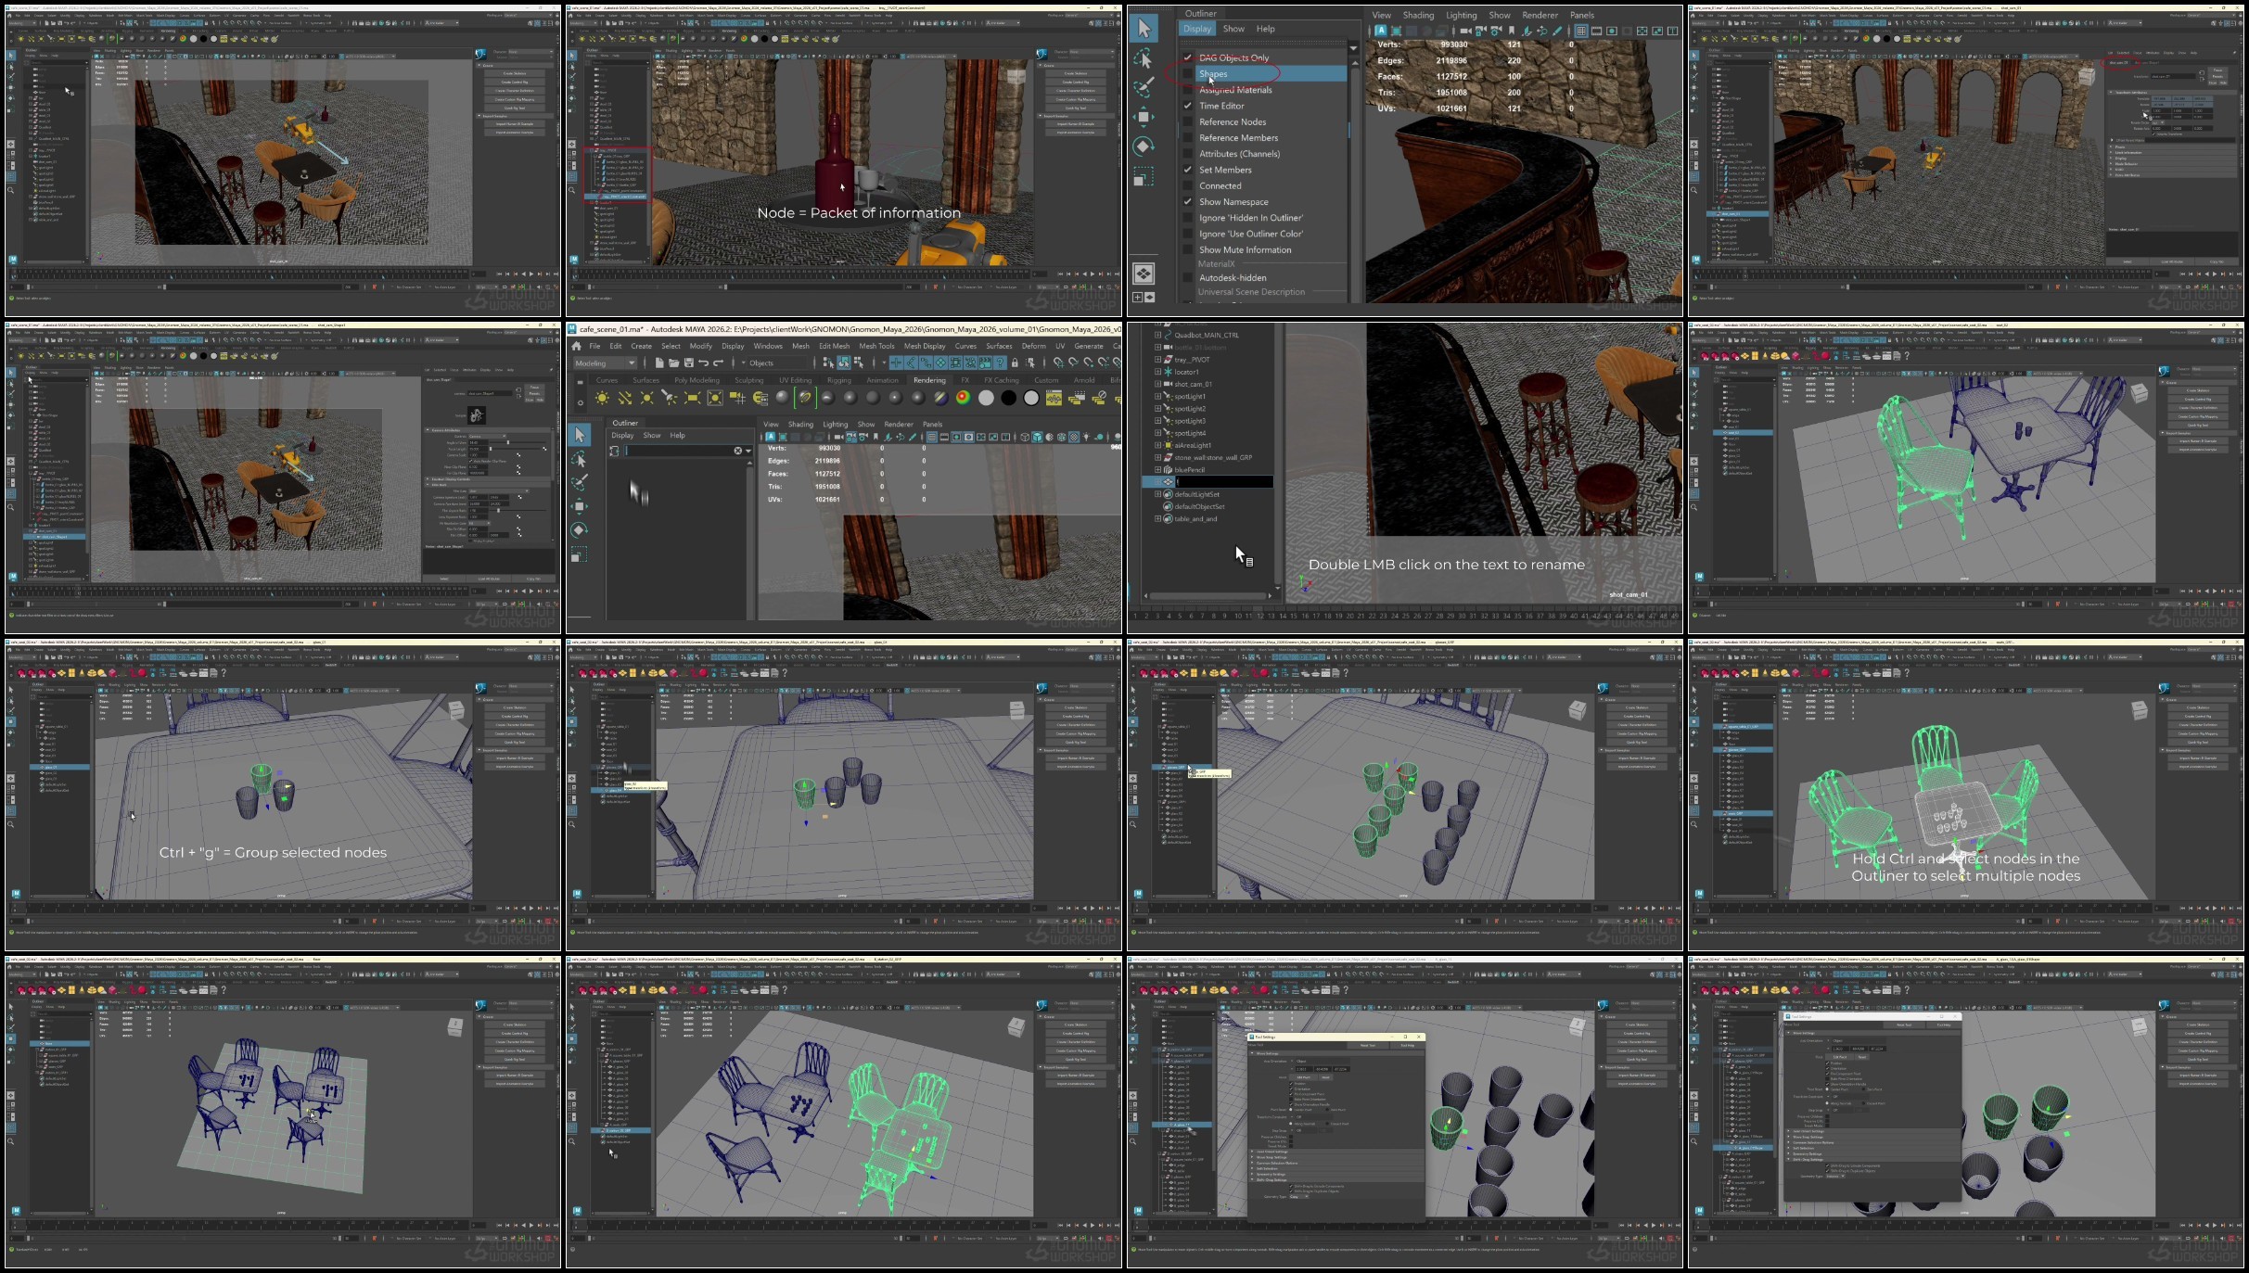Open the Modeling menu set dropdown
The image size is (2249, 1273).
click(x=604, y=363)
